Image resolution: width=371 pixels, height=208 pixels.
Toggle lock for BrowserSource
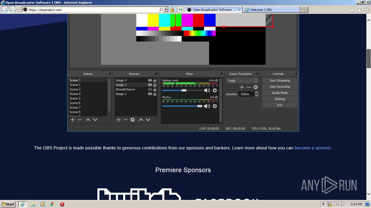pyautogui.click(x=155, y=90)
